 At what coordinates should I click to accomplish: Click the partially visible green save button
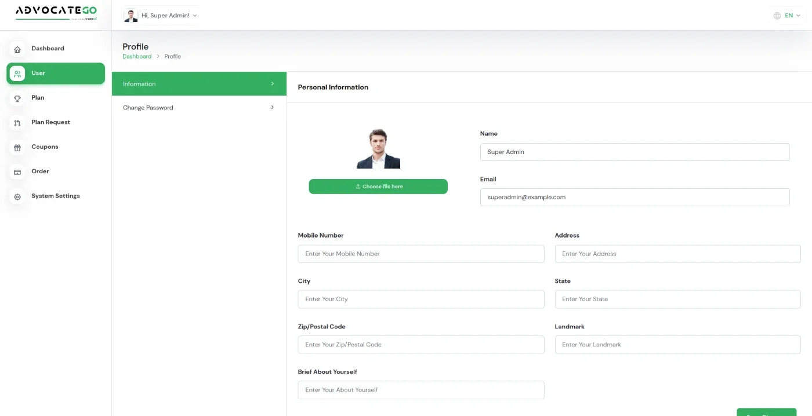coord(767,413)
